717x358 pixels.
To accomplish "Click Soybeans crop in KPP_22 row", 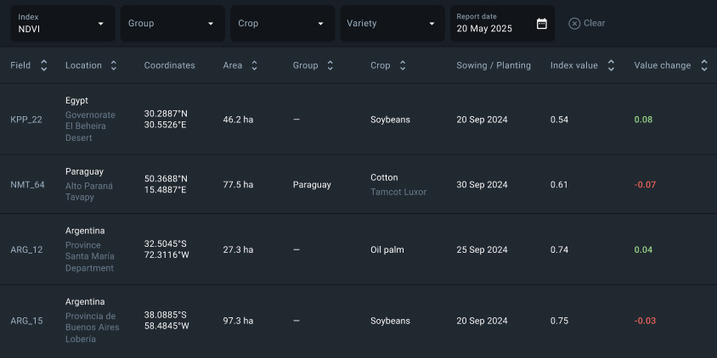I will [390, 120].
